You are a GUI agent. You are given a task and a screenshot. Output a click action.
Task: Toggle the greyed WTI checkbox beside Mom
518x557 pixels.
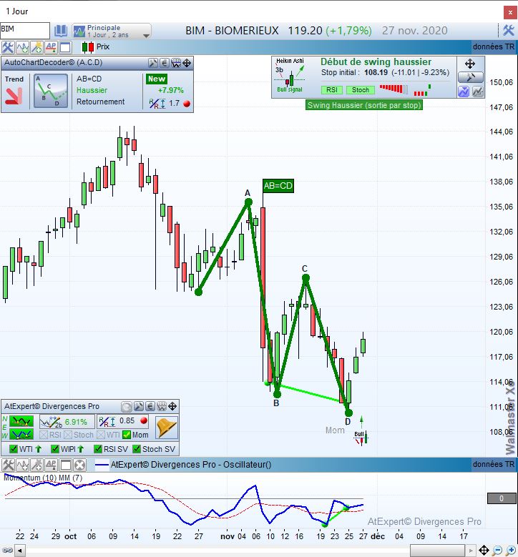pyautogui.click(x=101, y=435)
